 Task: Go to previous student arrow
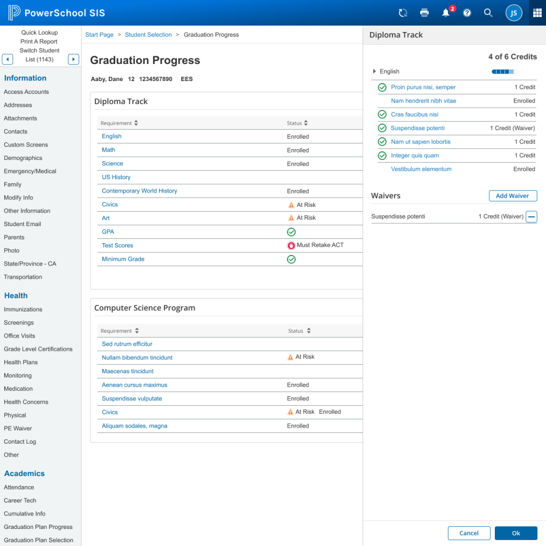pos(7,59)
